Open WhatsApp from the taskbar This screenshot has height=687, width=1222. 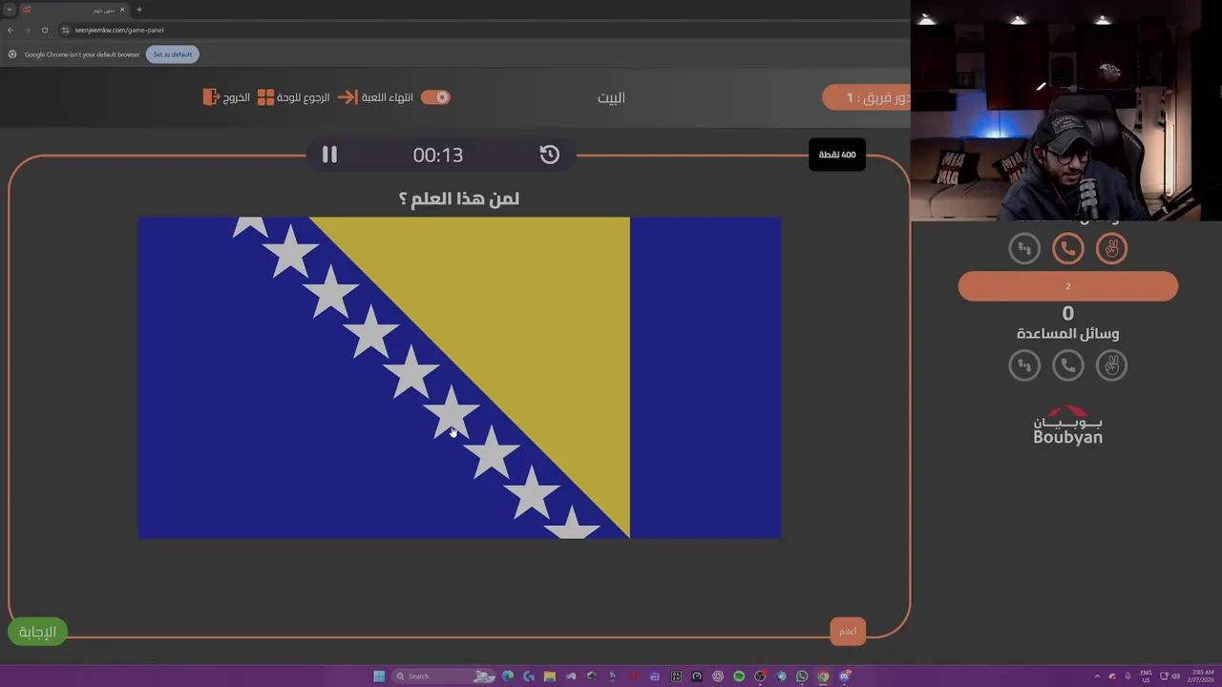802,677
